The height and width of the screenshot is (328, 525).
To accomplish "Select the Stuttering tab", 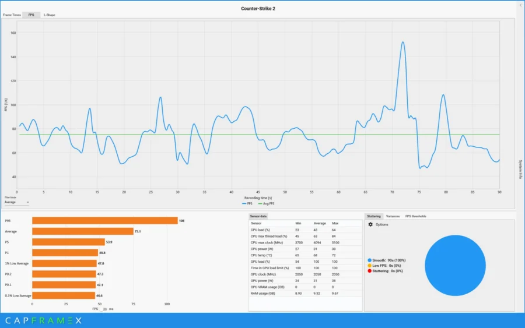I will [374, 216].
